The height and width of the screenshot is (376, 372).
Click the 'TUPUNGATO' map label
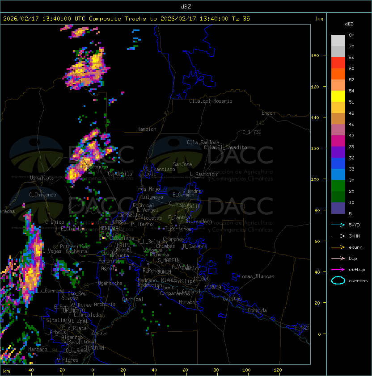(72, 311)
